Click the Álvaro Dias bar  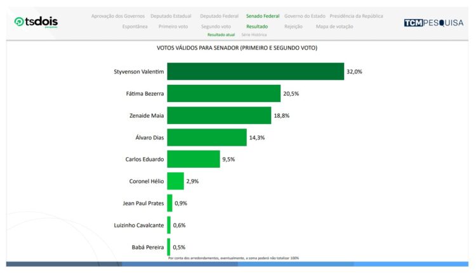206,137
